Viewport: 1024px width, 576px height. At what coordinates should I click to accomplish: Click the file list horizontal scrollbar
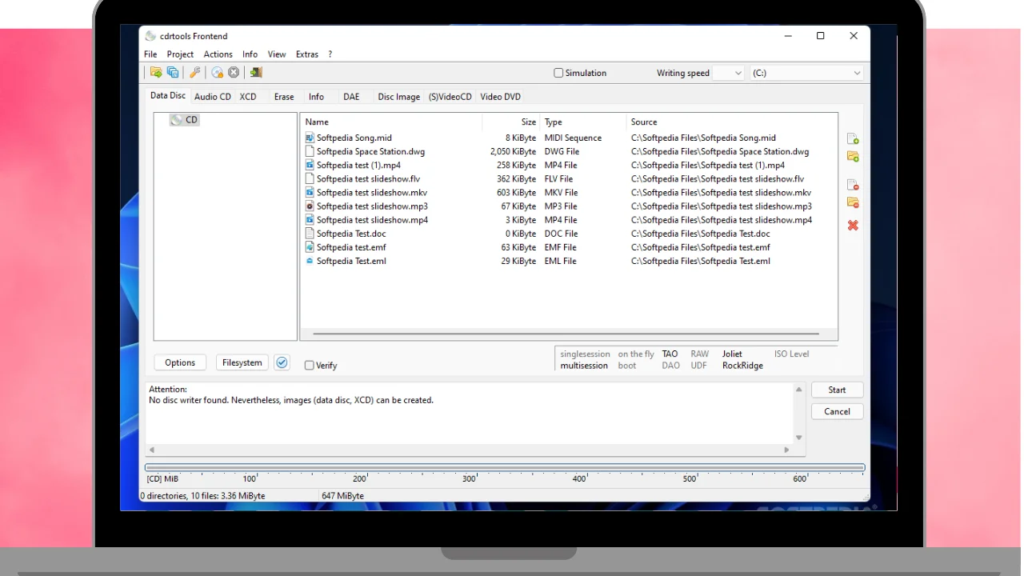[566, 334]
